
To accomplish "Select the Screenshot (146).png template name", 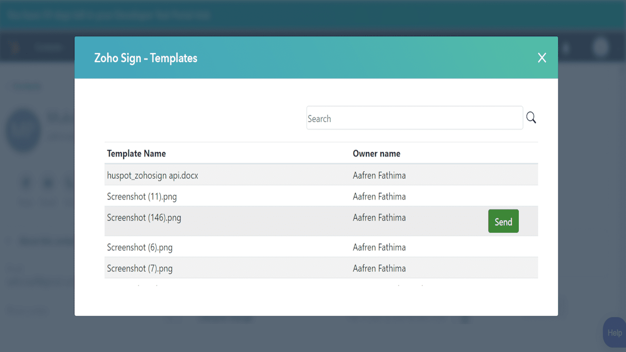I will [144, 218].
